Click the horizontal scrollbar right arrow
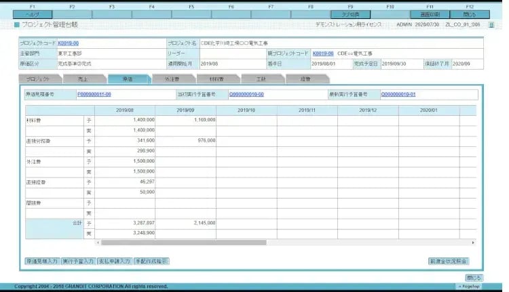Screen dimensions: 509x292 pyautogui.click(x=474, y=242)
